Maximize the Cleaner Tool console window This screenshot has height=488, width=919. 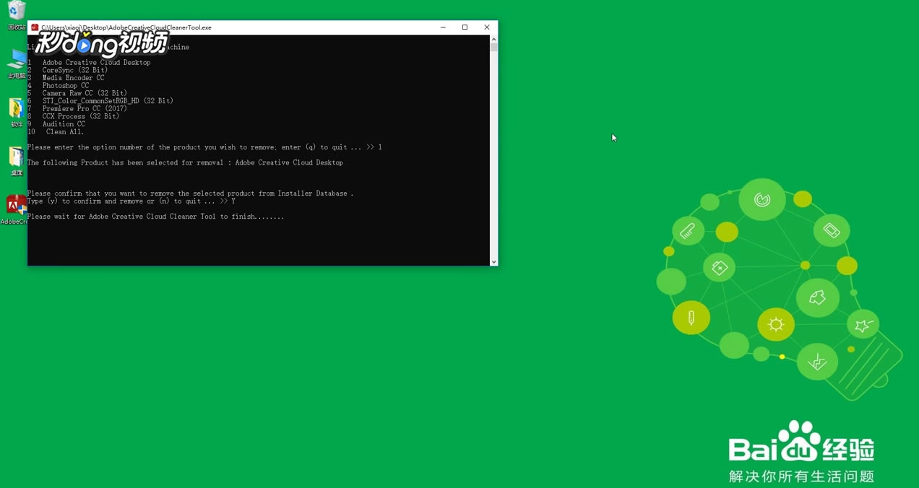tap(465, 27)
